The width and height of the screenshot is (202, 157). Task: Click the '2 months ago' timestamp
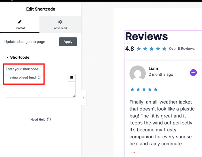161,74
